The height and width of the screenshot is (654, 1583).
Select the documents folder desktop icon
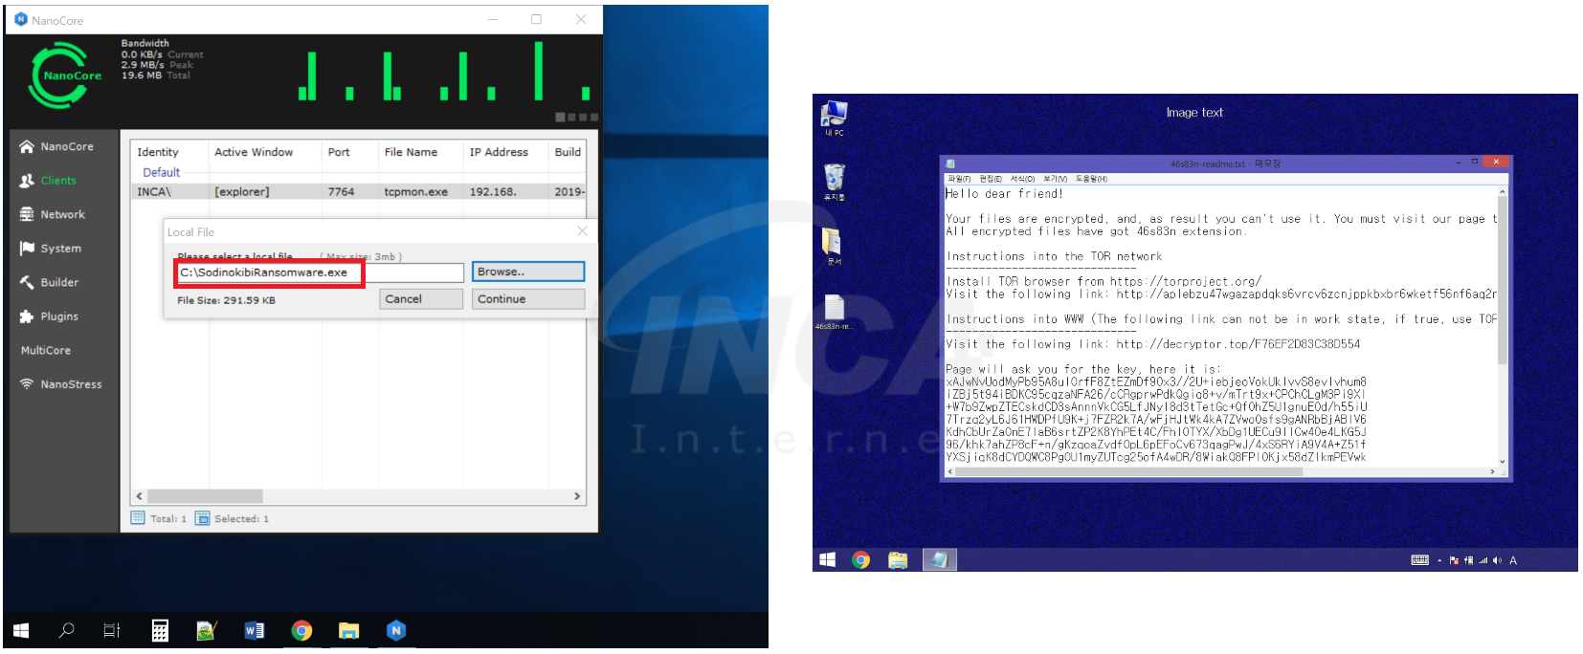pos(834,246)
